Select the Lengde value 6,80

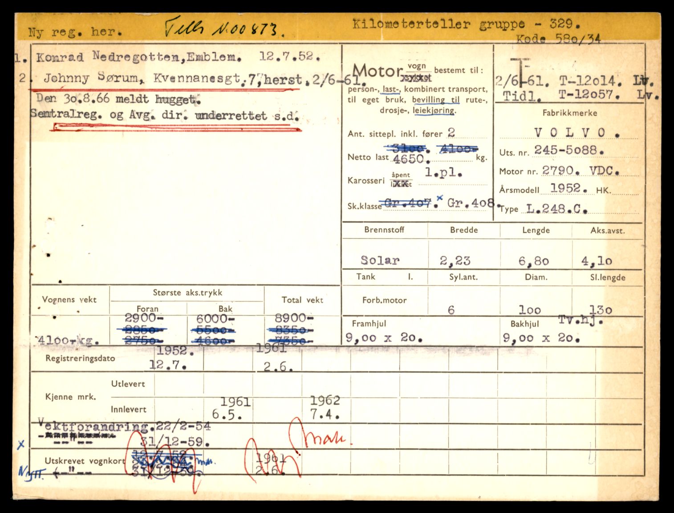[x=533, y=261]
